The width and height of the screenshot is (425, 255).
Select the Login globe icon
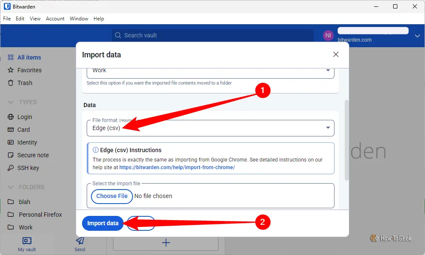coord(11,117)
